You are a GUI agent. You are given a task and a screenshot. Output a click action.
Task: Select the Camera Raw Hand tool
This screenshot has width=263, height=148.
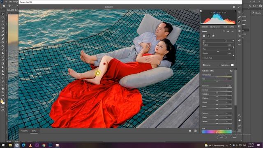pos(239,120)
